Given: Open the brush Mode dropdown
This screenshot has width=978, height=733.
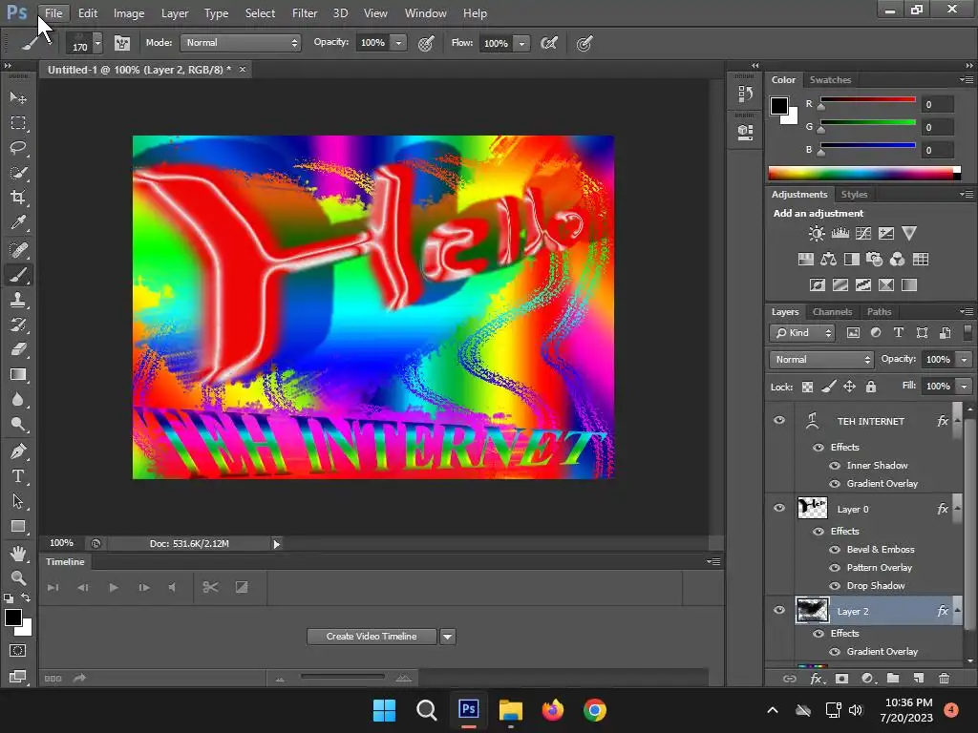Looking at the screenshot, I should [241, 43].
